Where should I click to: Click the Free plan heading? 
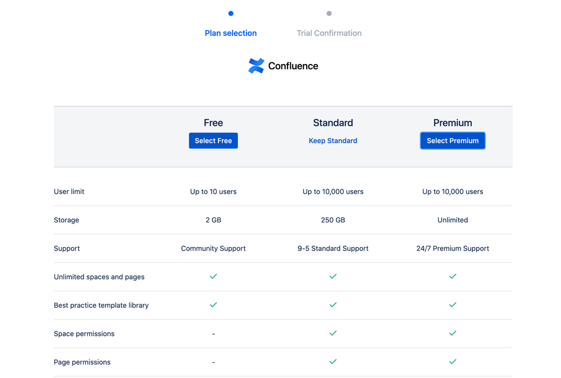pos(213,123)
